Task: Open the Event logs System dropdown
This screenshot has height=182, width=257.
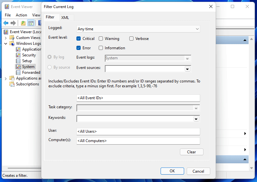Action: (x=187, y=59)
